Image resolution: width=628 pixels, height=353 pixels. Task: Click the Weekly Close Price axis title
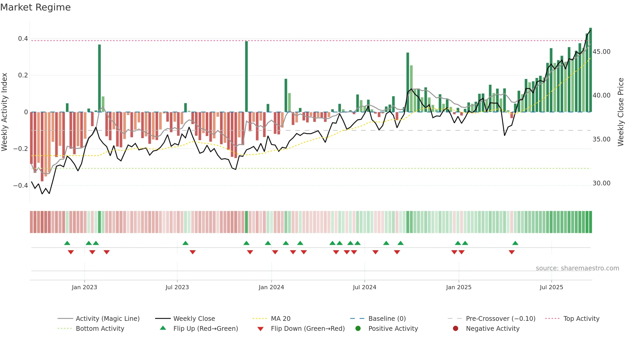click(x=621, y=112)
